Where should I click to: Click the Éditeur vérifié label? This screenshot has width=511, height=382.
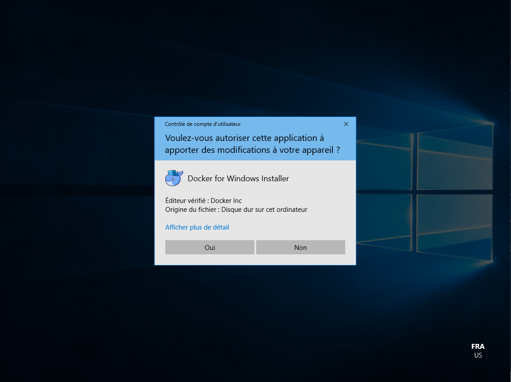(187, 201)
